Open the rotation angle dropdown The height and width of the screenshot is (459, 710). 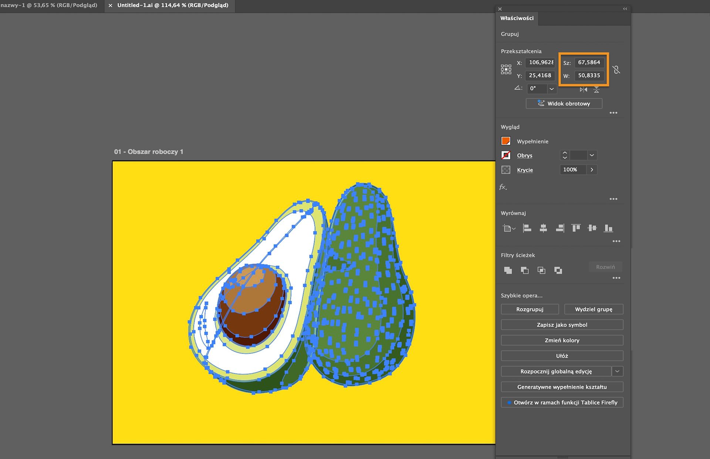pos(552,89)
